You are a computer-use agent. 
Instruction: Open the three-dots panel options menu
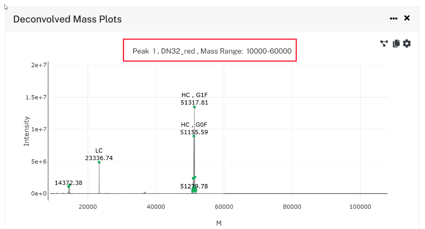click(x=394, y=19)
